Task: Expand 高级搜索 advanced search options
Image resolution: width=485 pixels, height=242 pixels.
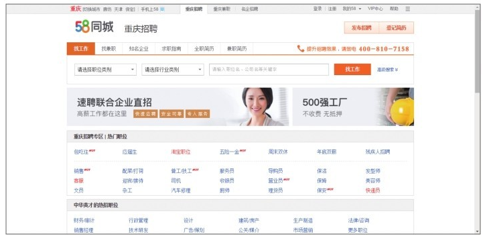Action: [x=387, y=70]
